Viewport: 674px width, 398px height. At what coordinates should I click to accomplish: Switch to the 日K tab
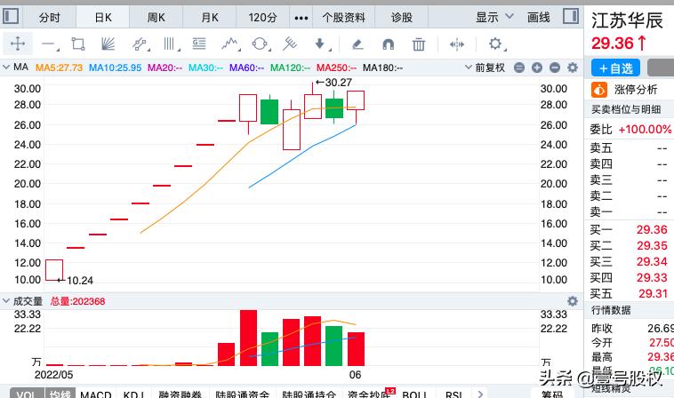[x=103, y=18]
